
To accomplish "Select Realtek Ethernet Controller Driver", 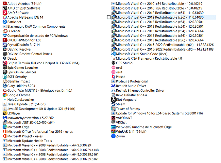I will tap(138, 90).
